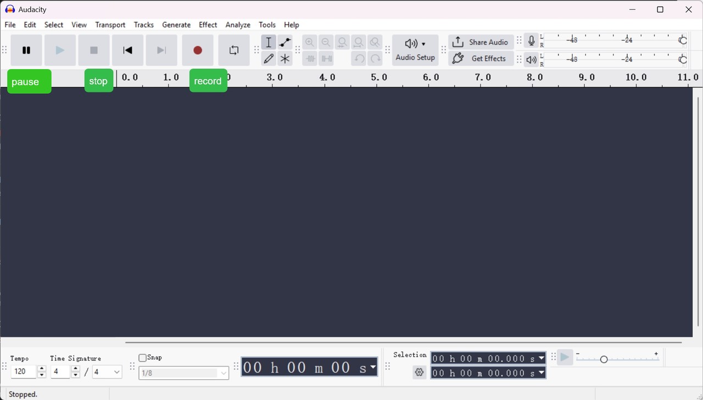This screenshot has height=400, width=703.
Task: Open the selection time format dropdown
Action: [x=542, y=358]
